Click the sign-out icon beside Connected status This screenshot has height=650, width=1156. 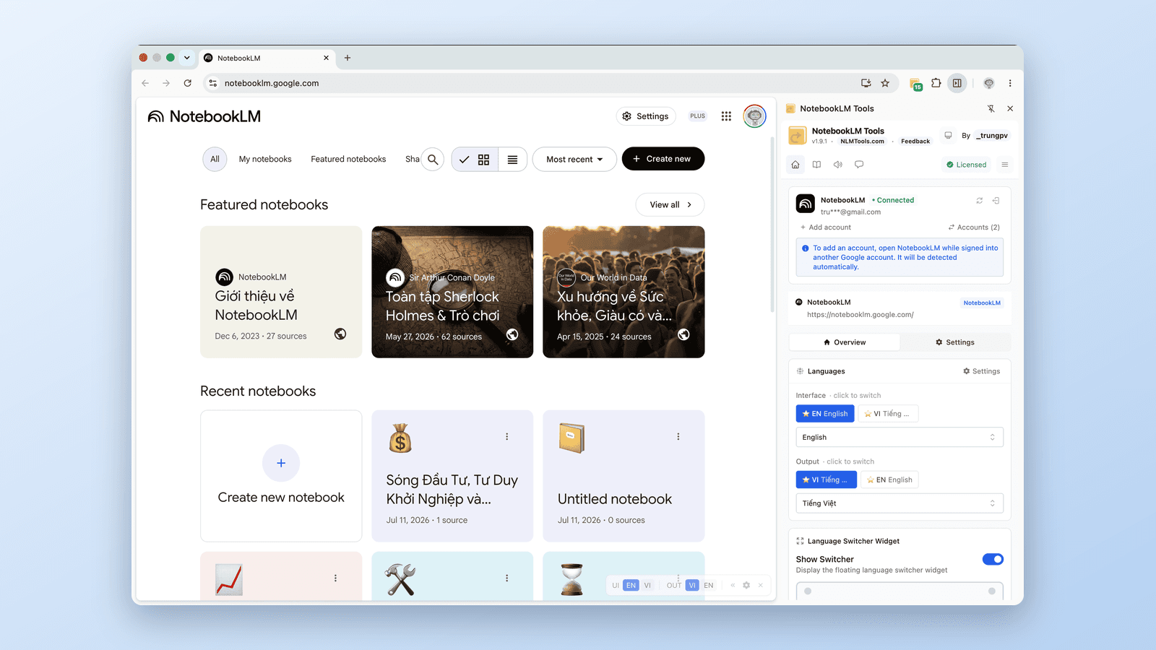(x=996, y=201)
